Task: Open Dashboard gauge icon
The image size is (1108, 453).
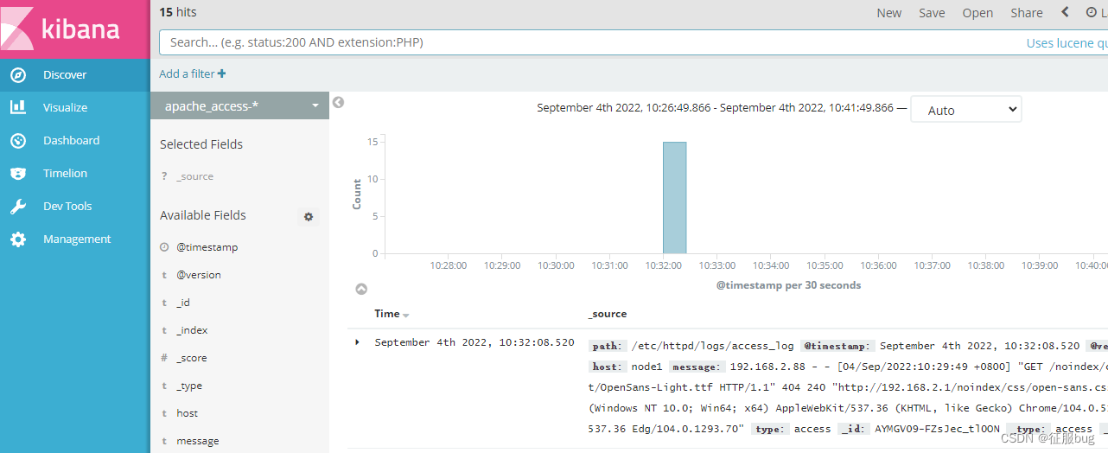Action: [x=18, y=141]
